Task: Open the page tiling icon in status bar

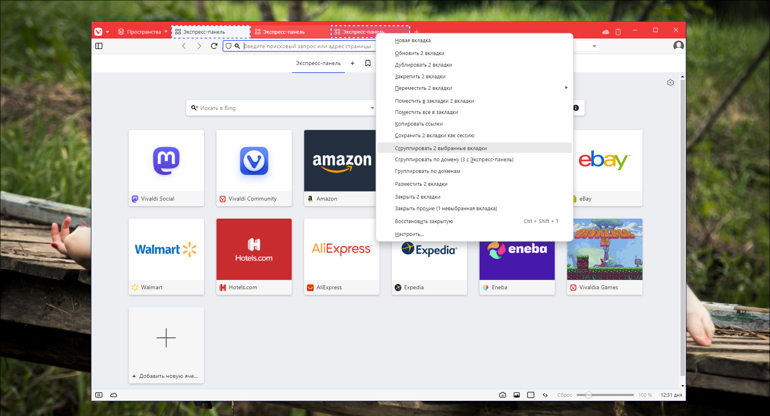Action: pos(531,395)
